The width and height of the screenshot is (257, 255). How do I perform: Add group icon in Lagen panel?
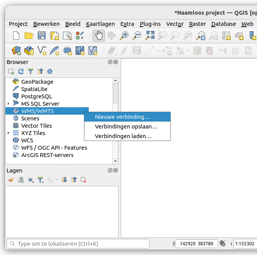(21, 180)
